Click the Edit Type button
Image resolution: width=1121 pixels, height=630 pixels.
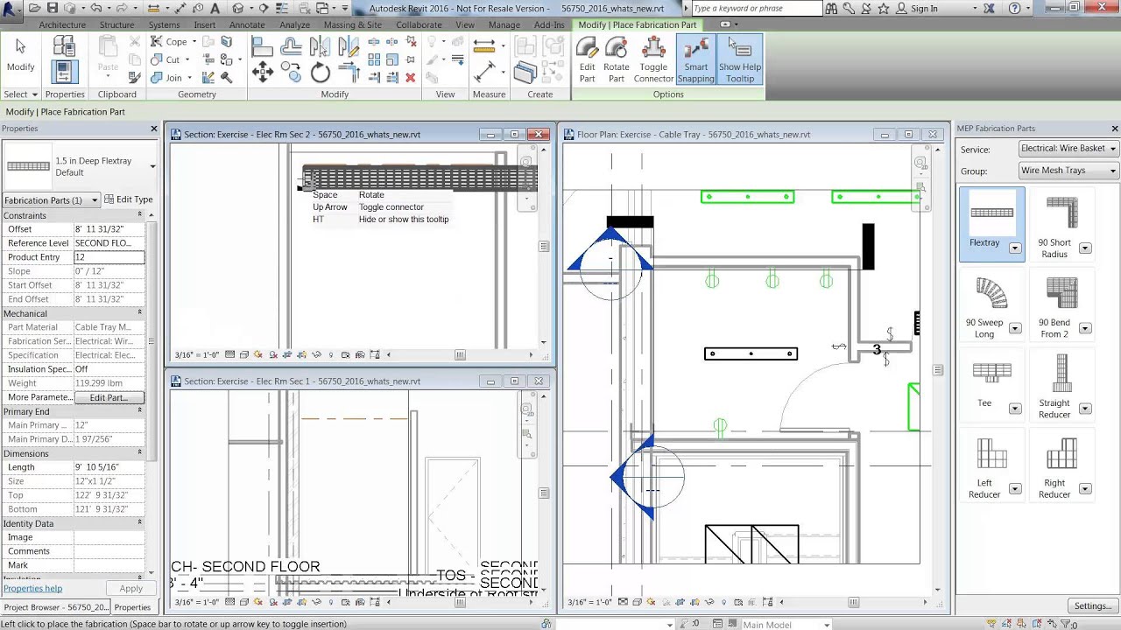tap(129, 199)
